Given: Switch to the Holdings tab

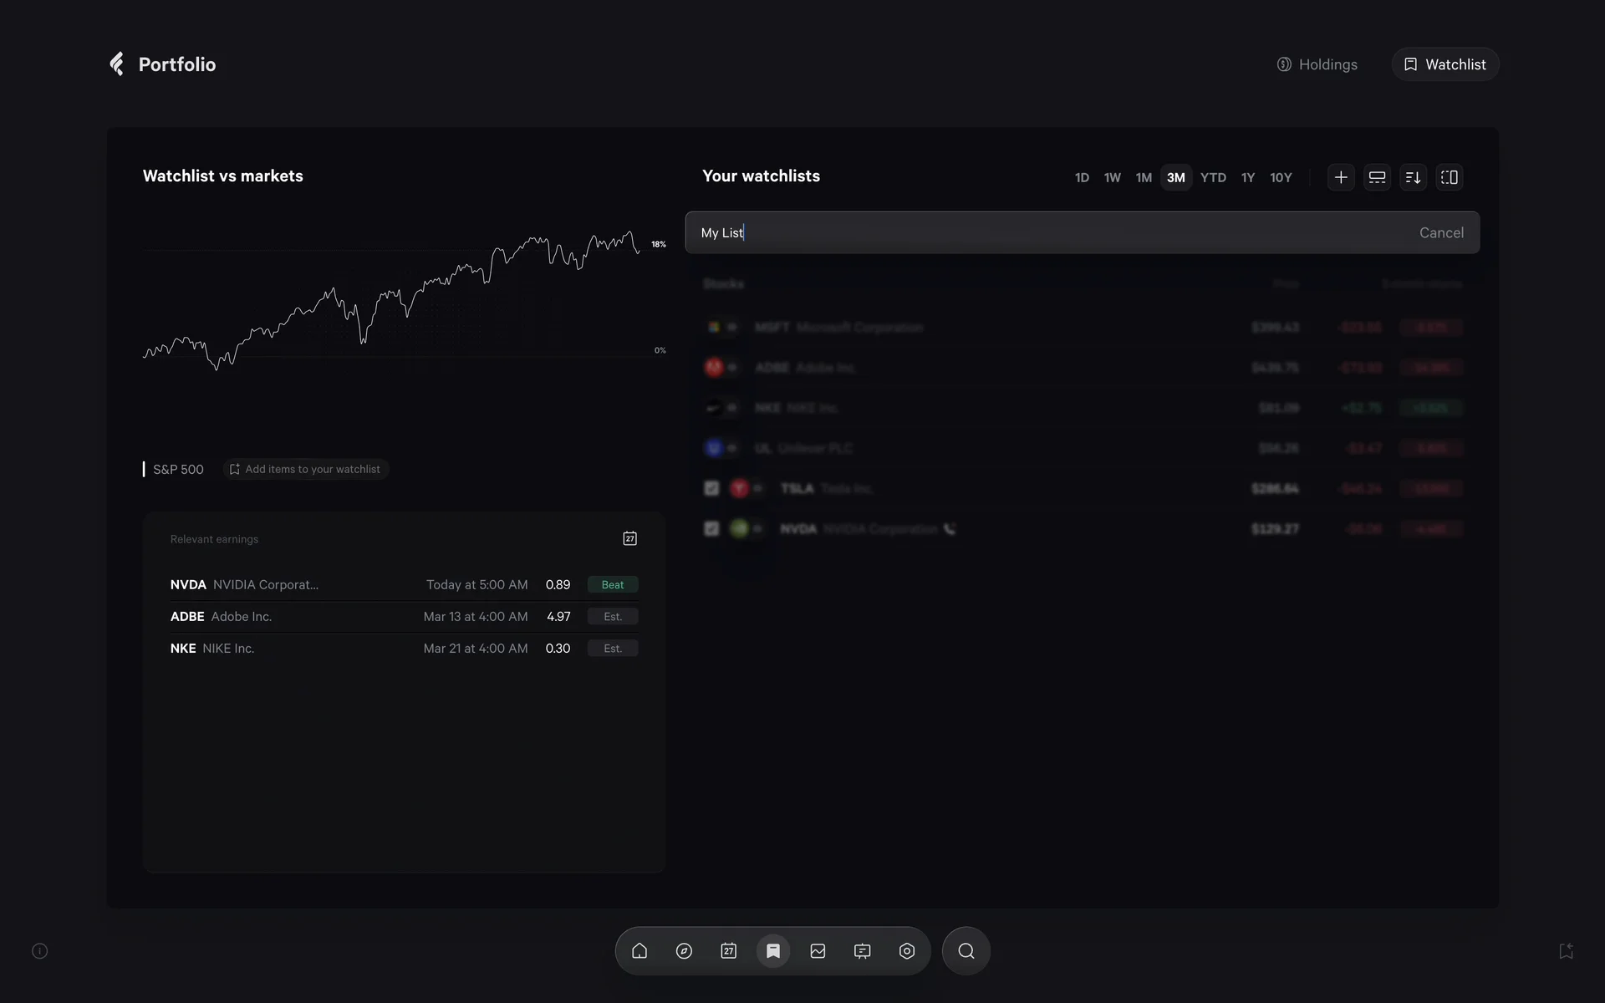Looking at the screenshot, I should click(x=1317, y=64).
